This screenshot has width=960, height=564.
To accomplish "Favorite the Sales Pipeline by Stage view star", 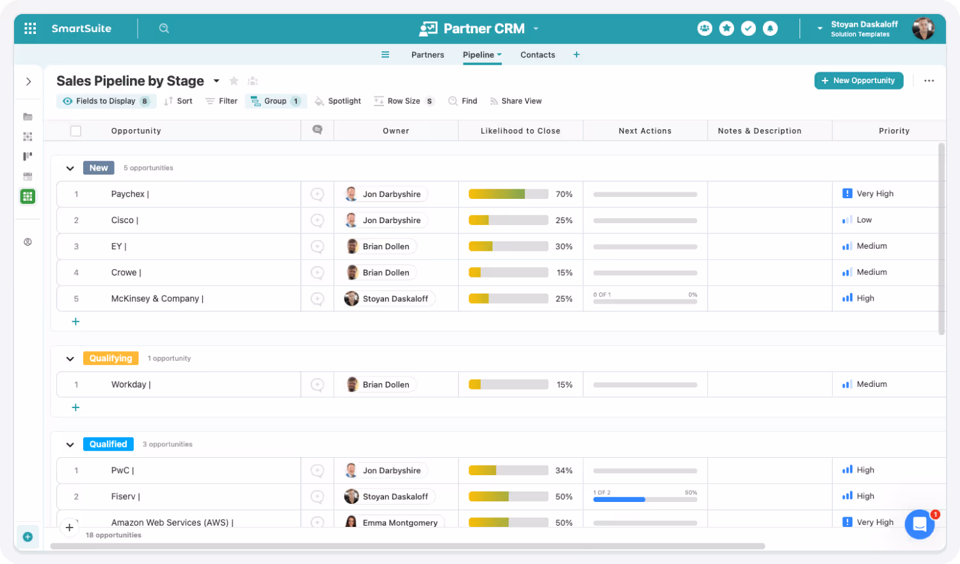I will (x=234, y=81).
